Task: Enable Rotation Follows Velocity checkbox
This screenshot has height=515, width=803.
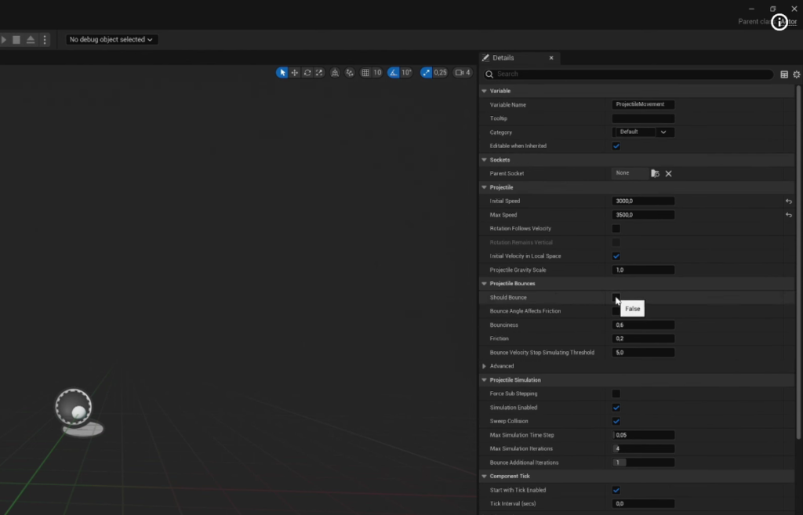Action: coord(616,228)
